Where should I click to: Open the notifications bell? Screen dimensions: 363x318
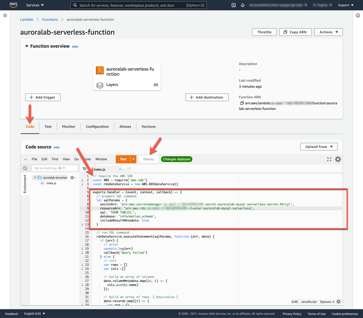click(x=243, y=5)
